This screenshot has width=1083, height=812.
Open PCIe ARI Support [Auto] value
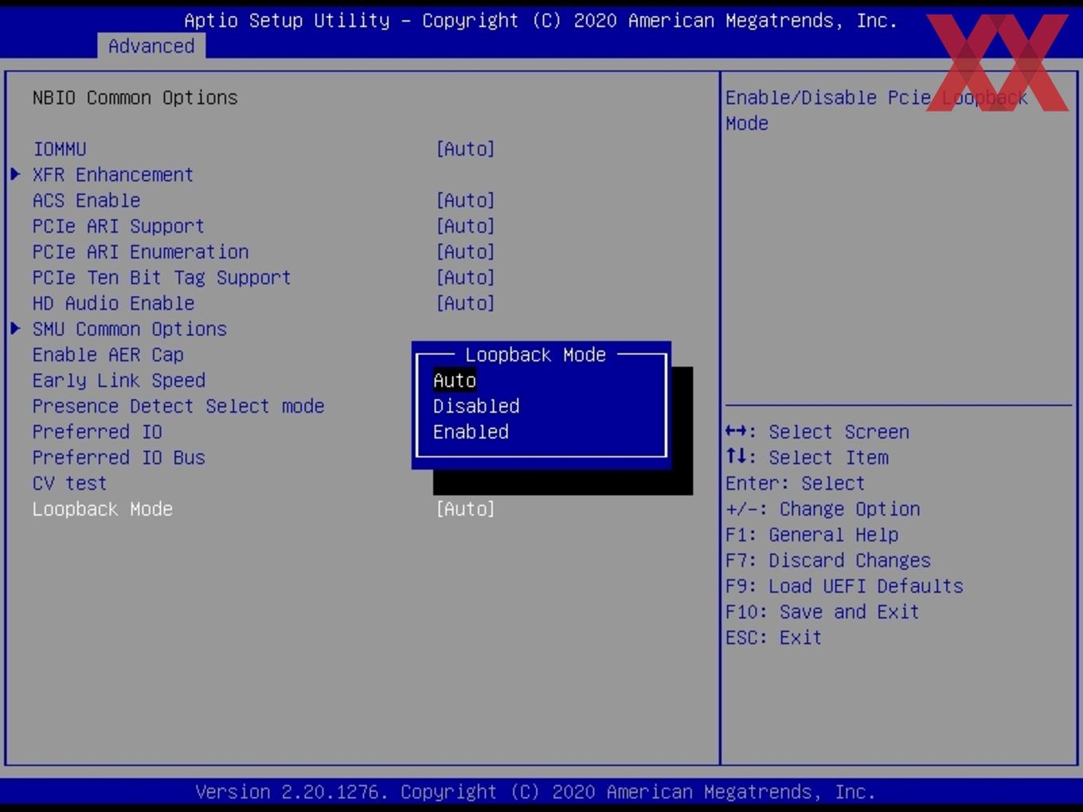(x=466, y=226)
